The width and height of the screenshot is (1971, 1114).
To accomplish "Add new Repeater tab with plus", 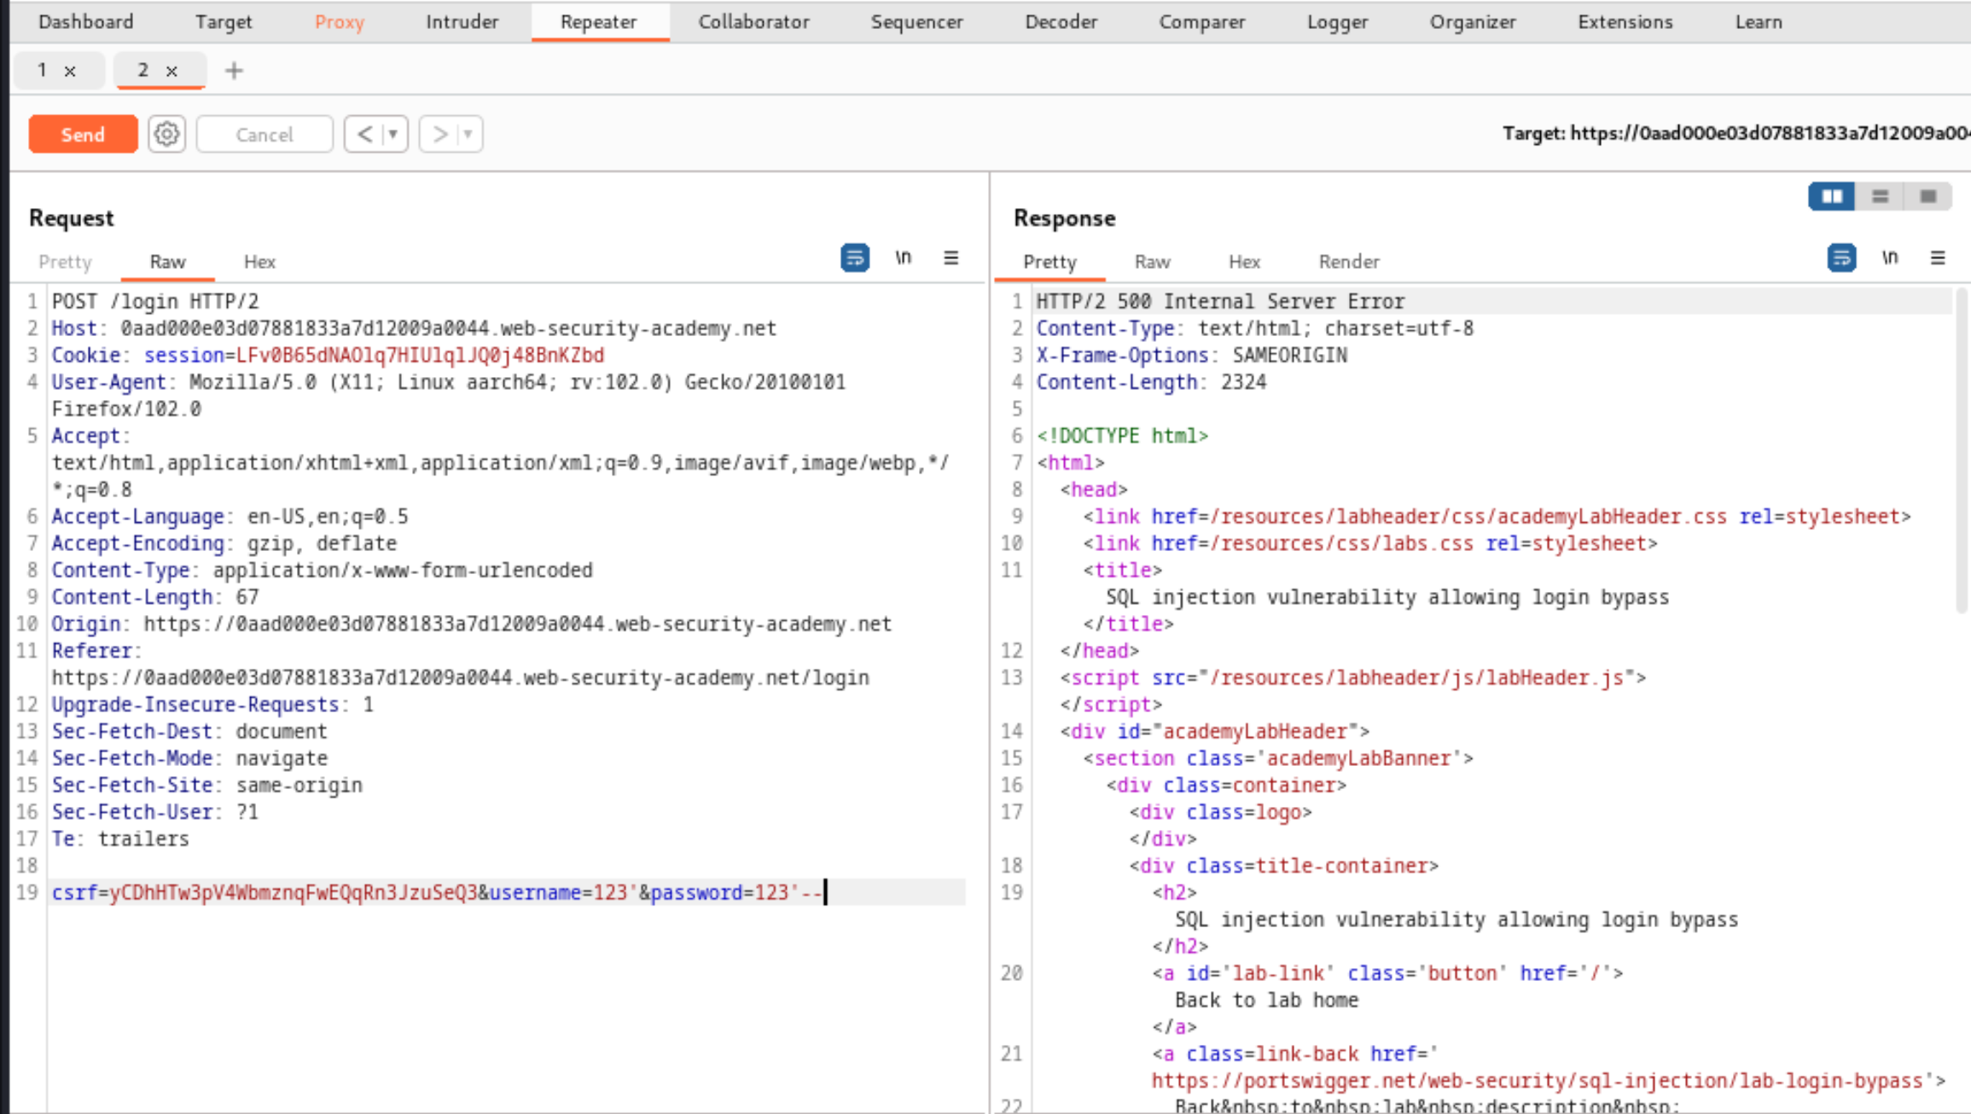I will [234, 71].
